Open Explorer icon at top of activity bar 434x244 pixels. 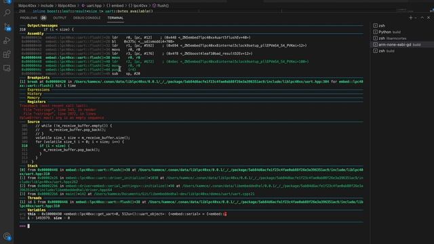(x=7, y=1)
